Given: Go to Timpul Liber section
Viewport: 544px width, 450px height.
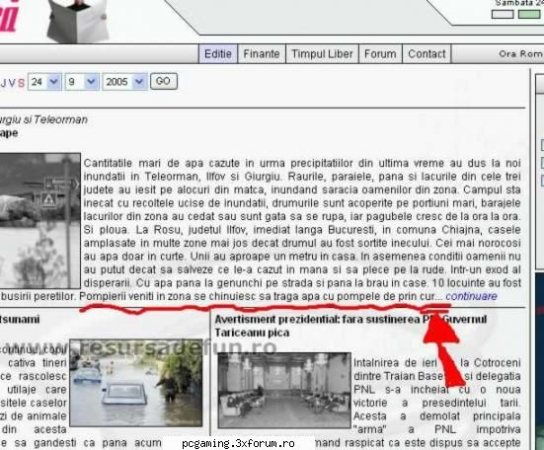Looking at the screenshot, I should [322, 53].
